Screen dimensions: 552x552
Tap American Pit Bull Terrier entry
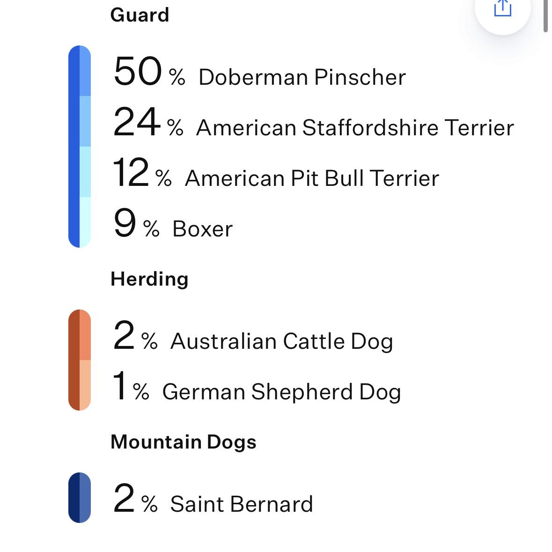click(x=312, y=178)
